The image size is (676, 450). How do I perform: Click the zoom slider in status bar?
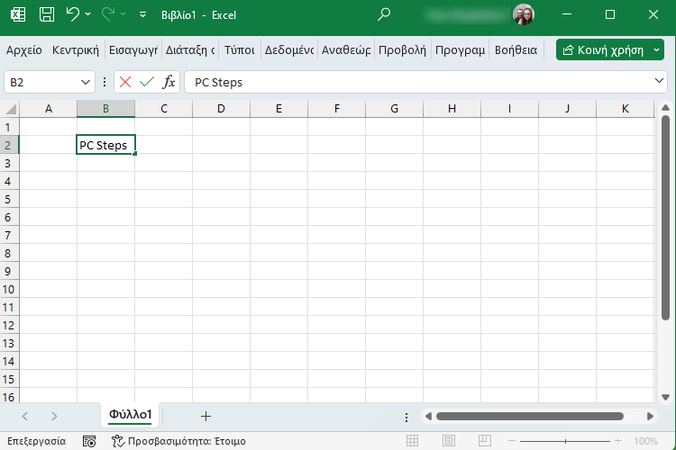(x=565, y=441)
